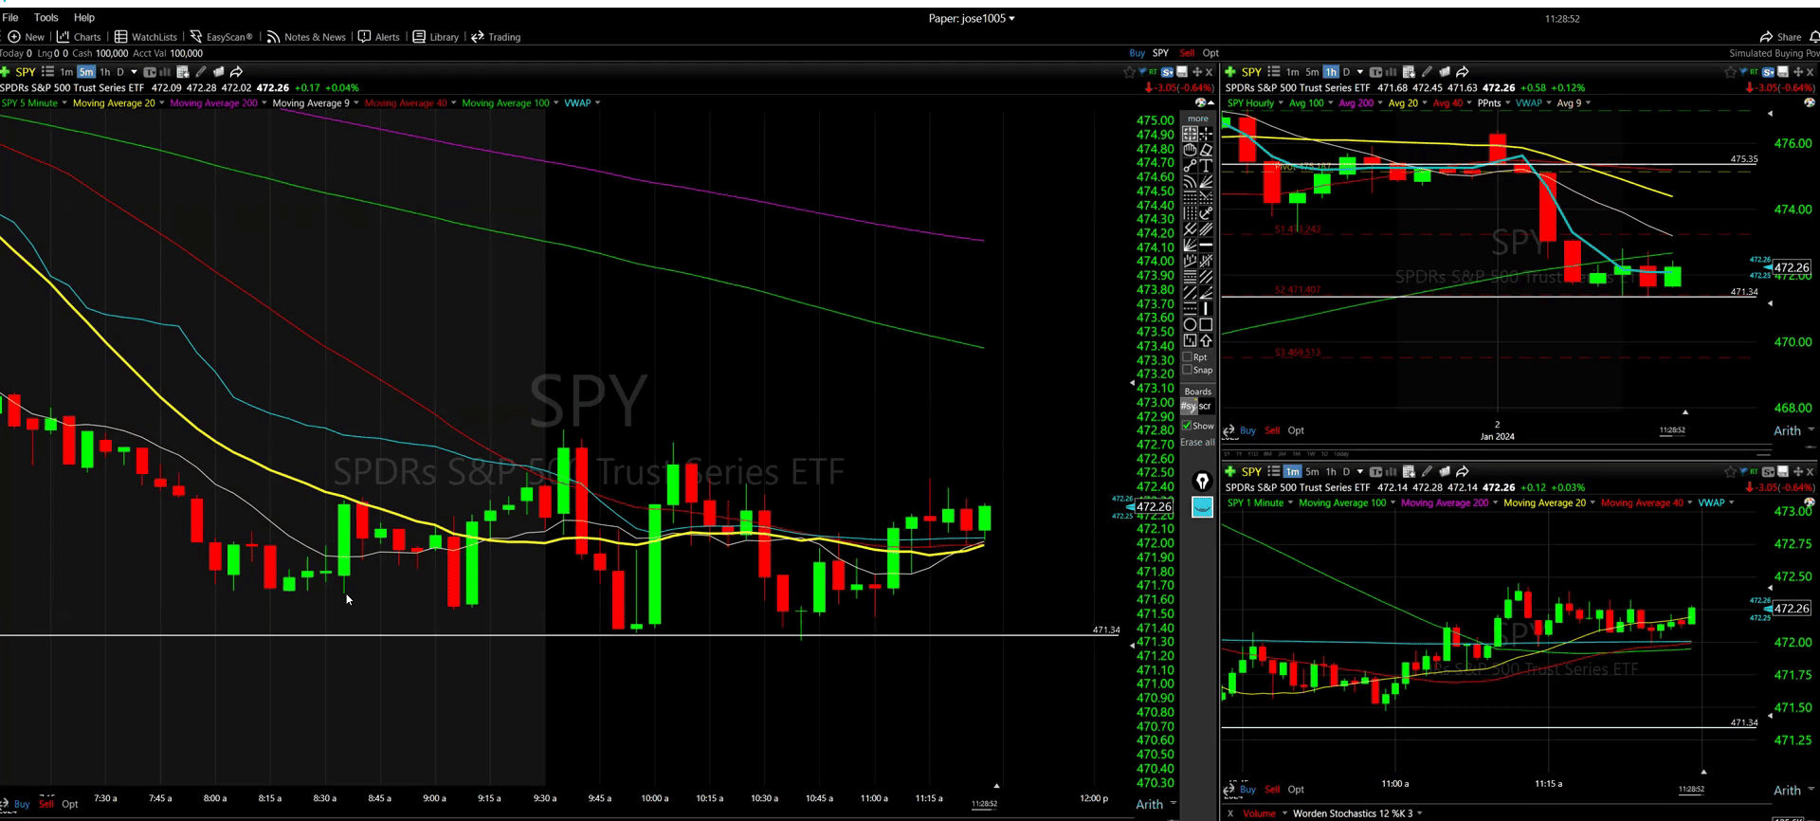Click share arrow icon on hourly chart toolbar

point(1463,72)
